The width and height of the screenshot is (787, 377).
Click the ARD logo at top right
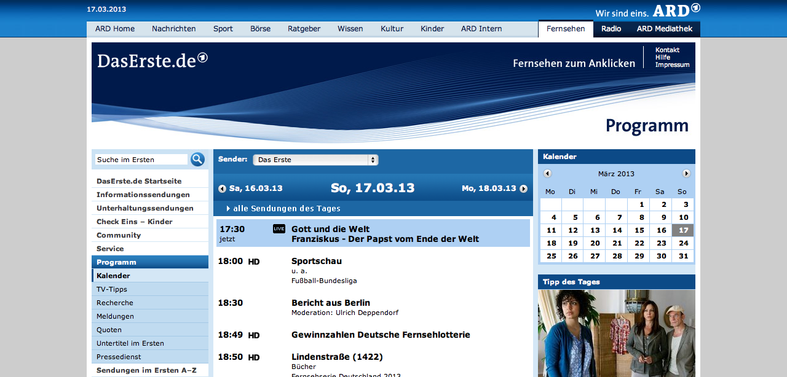tap(676, 10)
